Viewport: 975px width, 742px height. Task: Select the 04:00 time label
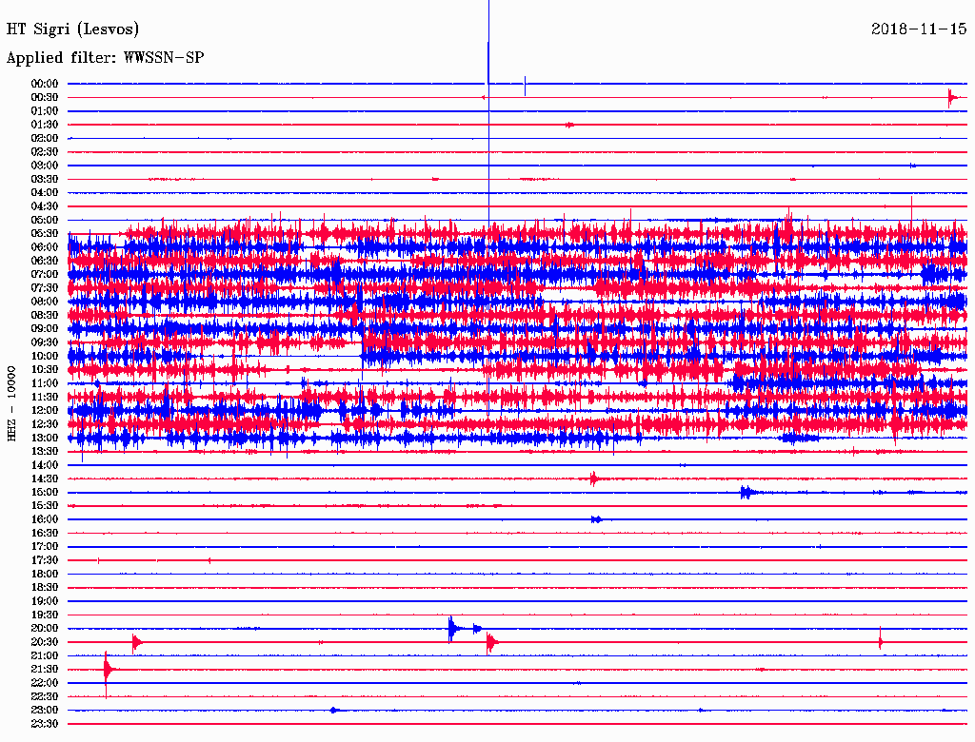(x=45, y=193)
